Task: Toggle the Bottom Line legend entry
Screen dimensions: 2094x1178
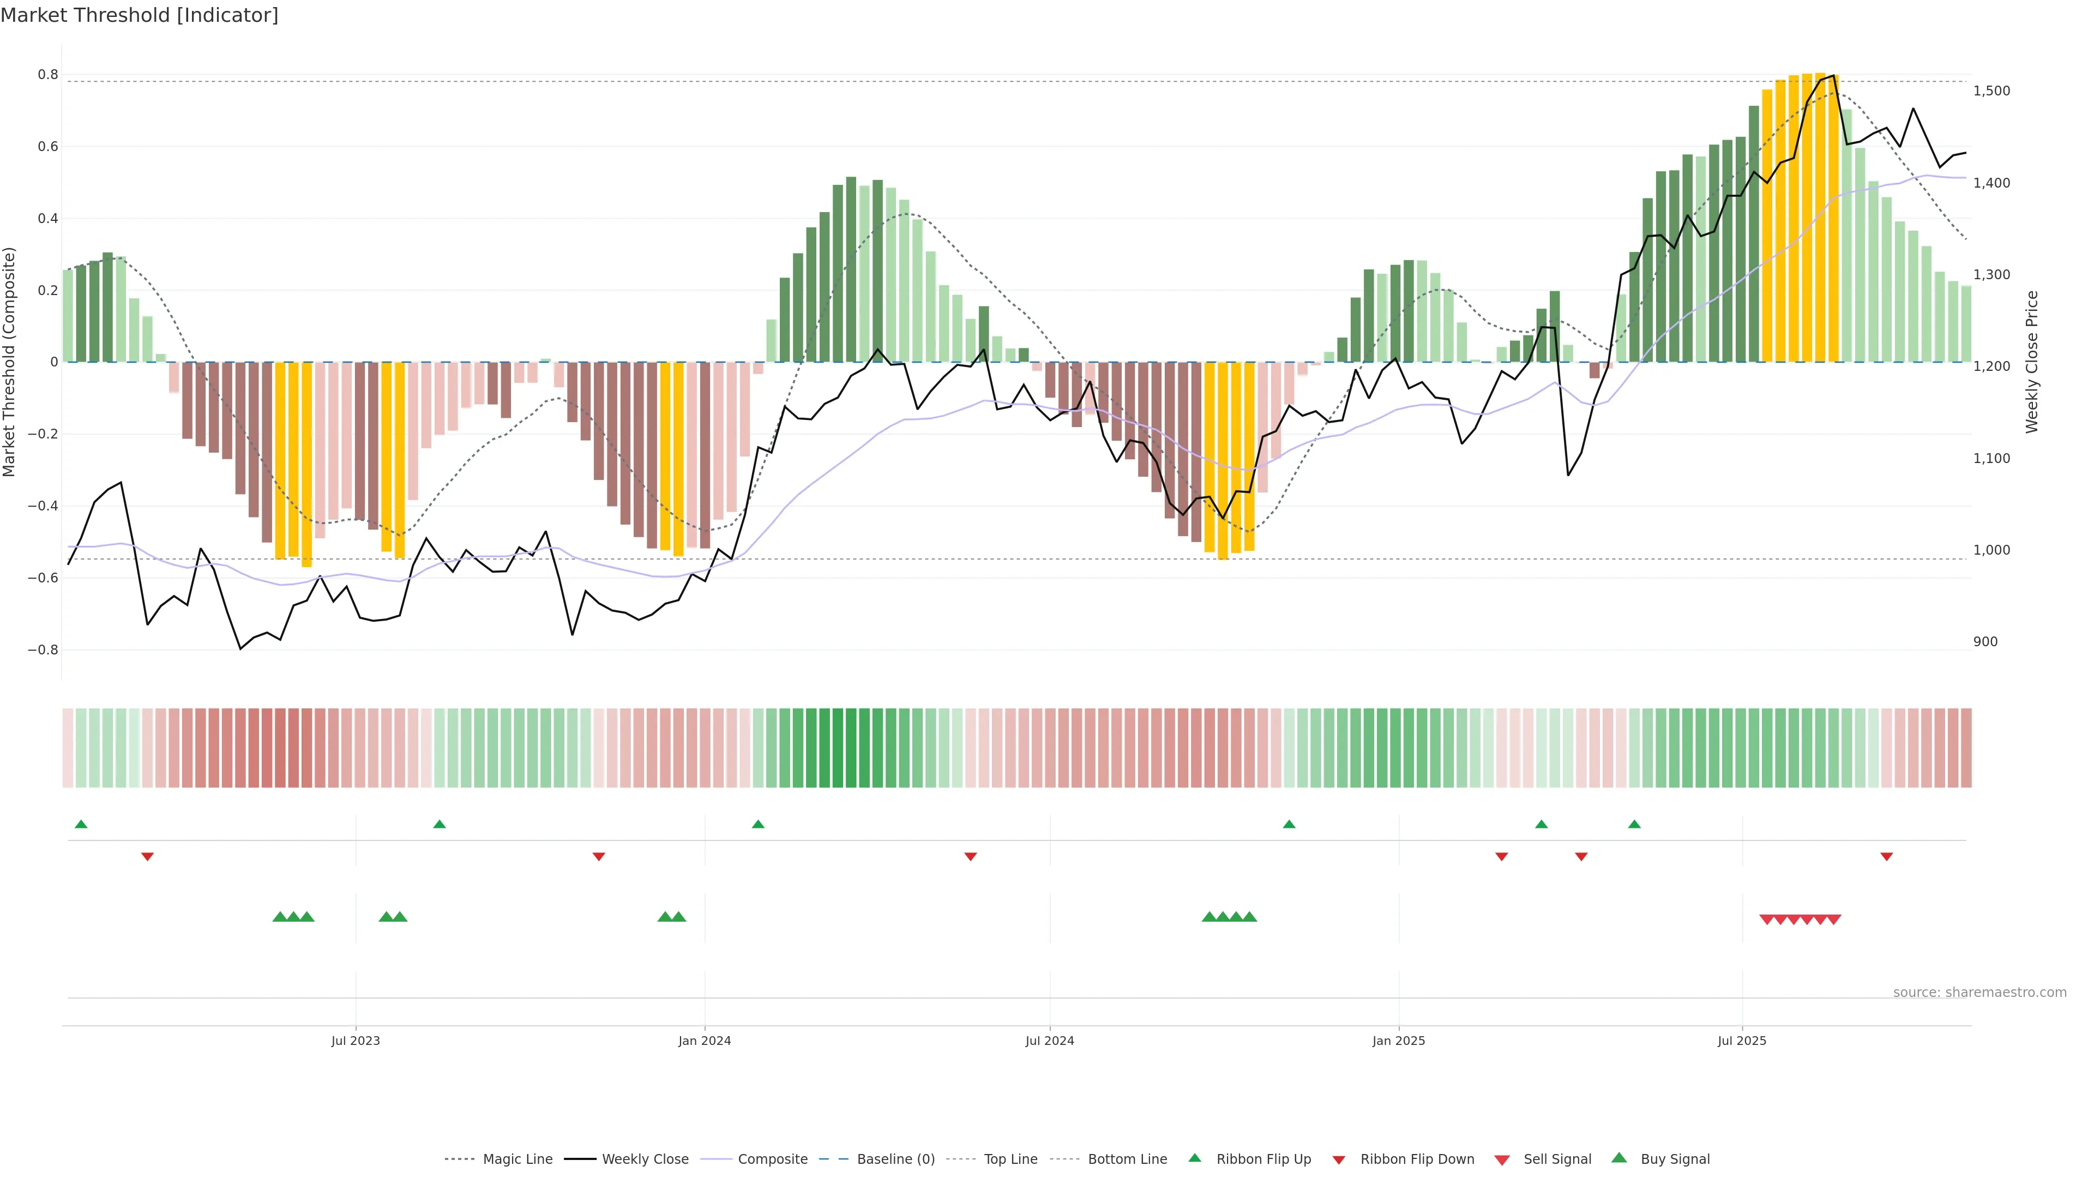Action: tap(1127, 1158)
